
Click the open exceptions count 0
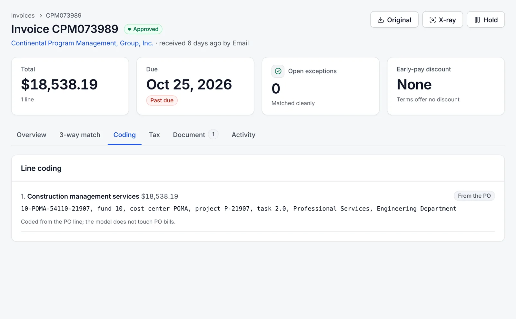(x=276, y=89)
